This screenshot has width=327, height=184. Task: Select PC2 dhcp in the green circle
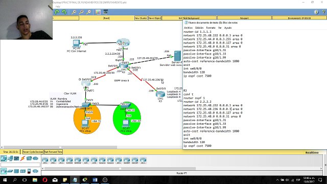tap(126, 124)
